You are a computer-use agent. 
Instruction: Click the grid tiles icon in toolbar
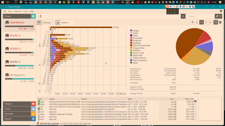[x=206, y=22]
